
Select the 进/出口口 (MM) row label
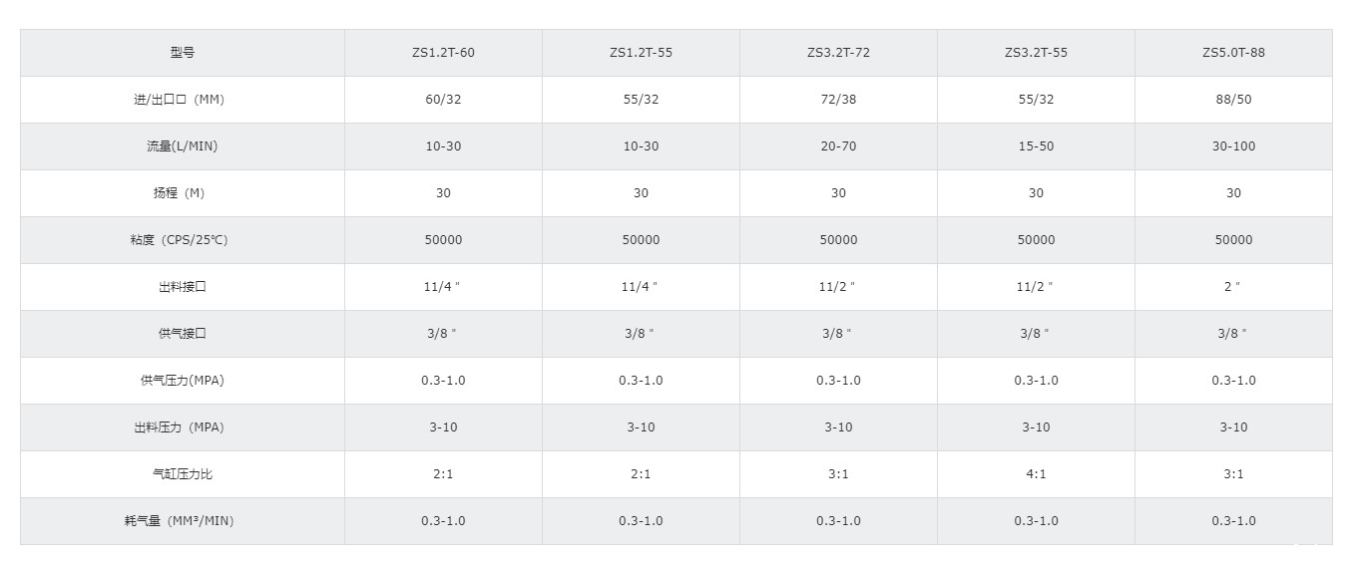click(183, 100)
